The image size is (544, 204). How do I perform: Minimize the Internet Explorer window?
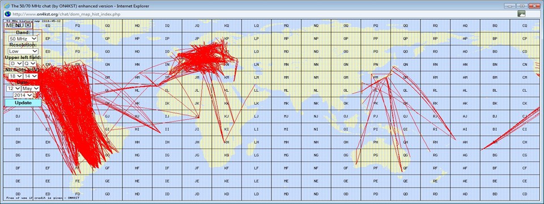pyautogui.click(x=510, y=6)
